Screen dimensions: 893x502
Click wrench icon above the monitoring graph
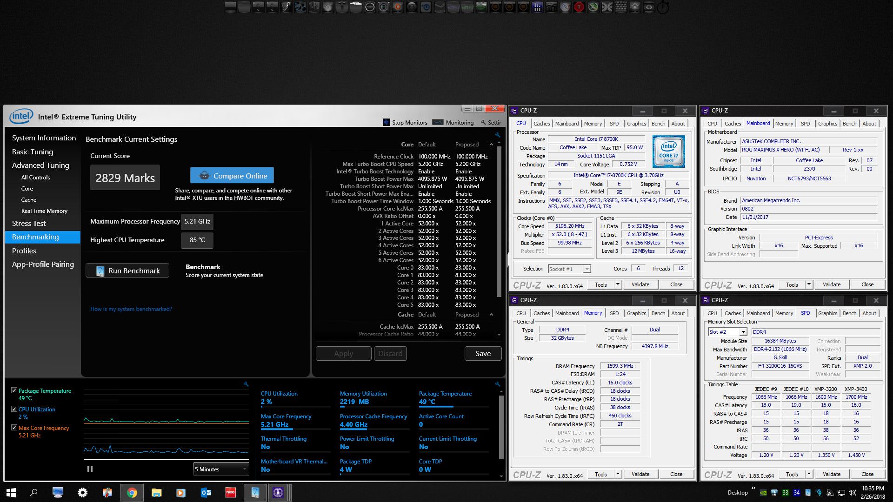coord(246,384)
